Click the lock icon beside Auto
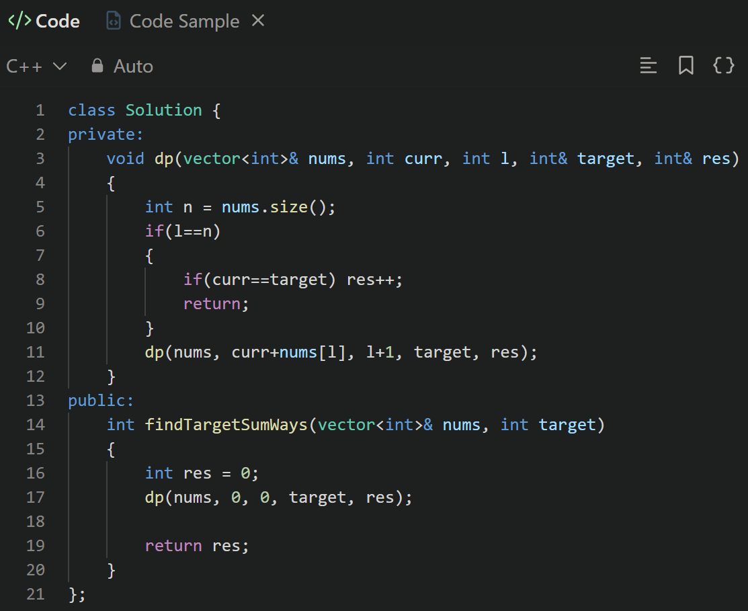The height and width of the screenshot is (611, 748). [x=97, y=66]
